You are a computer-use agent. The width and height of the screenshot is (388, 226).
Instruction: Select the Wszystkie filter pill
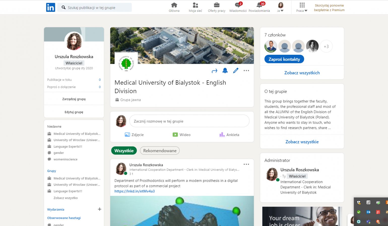(124, 151)
